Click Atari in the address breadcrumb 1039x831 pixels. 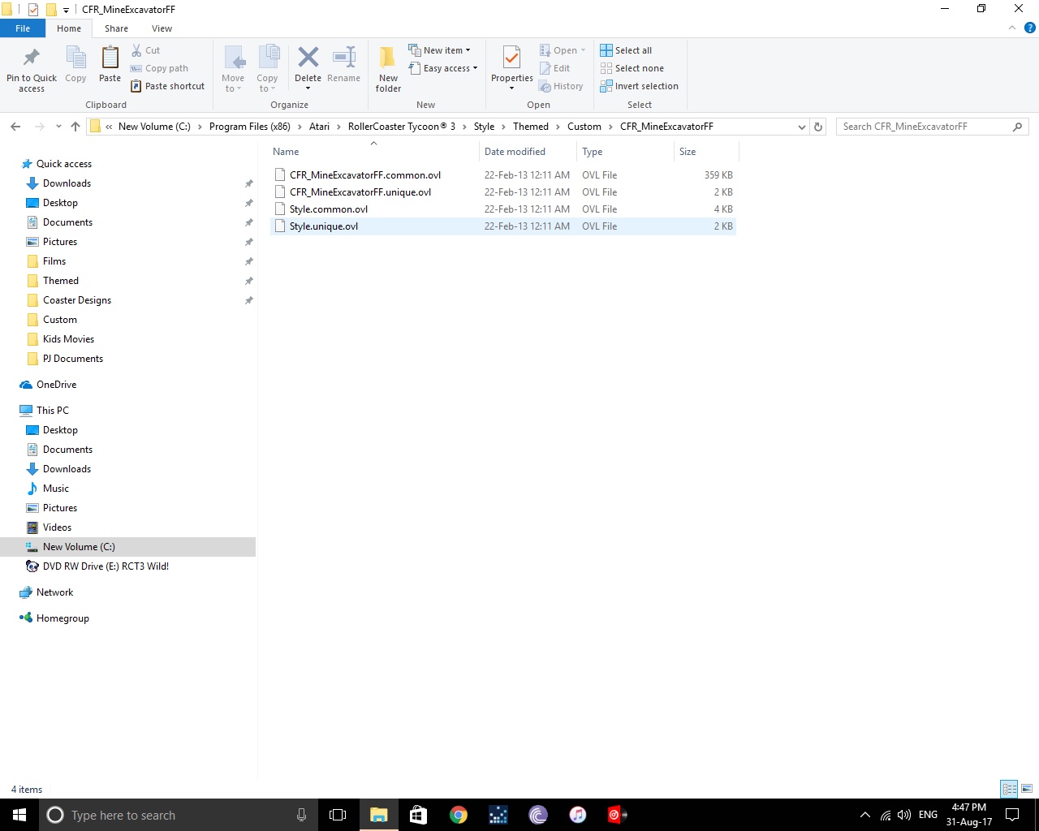(319, 127)
